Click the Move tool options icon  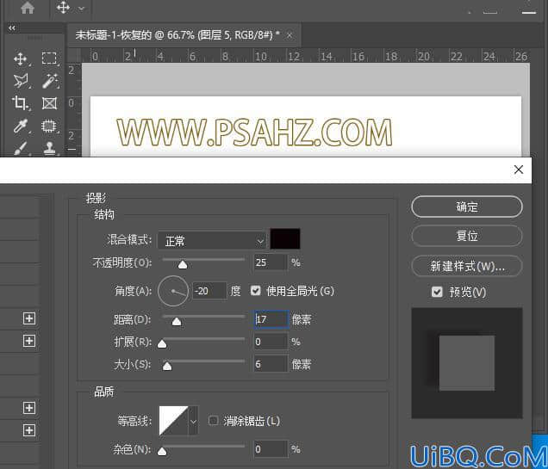(x=64, y=8)
